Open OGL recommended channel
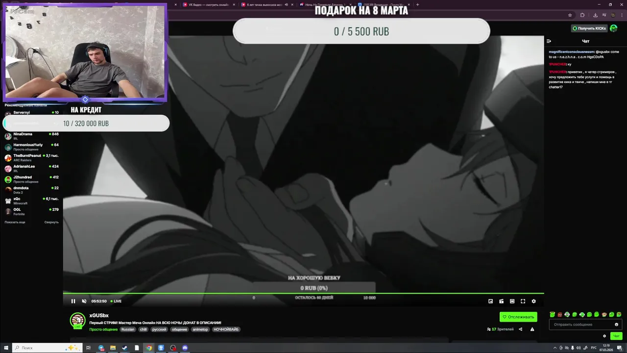627x353 pixels. tap(31, 211)
